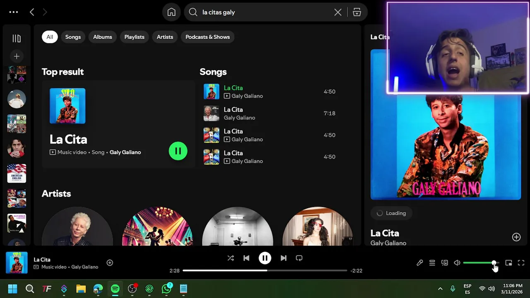Select the All filter chip

coord(50,37)
